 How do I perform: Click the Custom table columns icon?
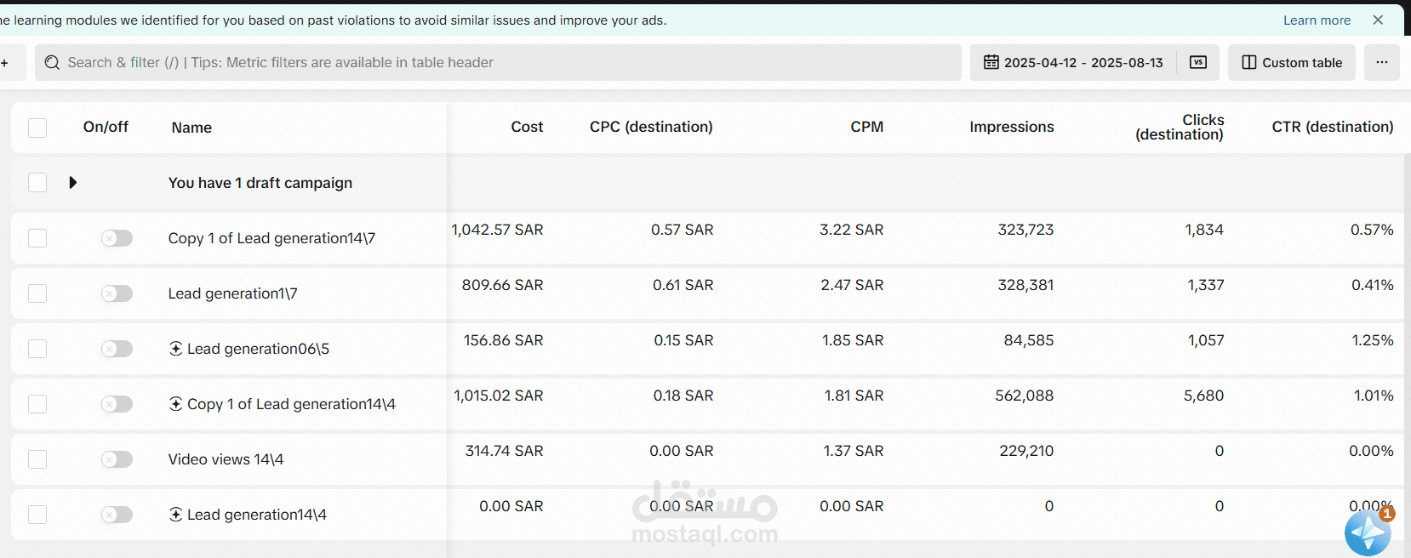[1248, 62]
